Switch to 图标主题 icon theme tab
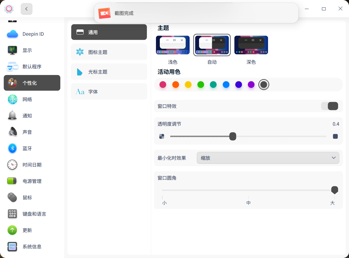 [x=109, y=52]
